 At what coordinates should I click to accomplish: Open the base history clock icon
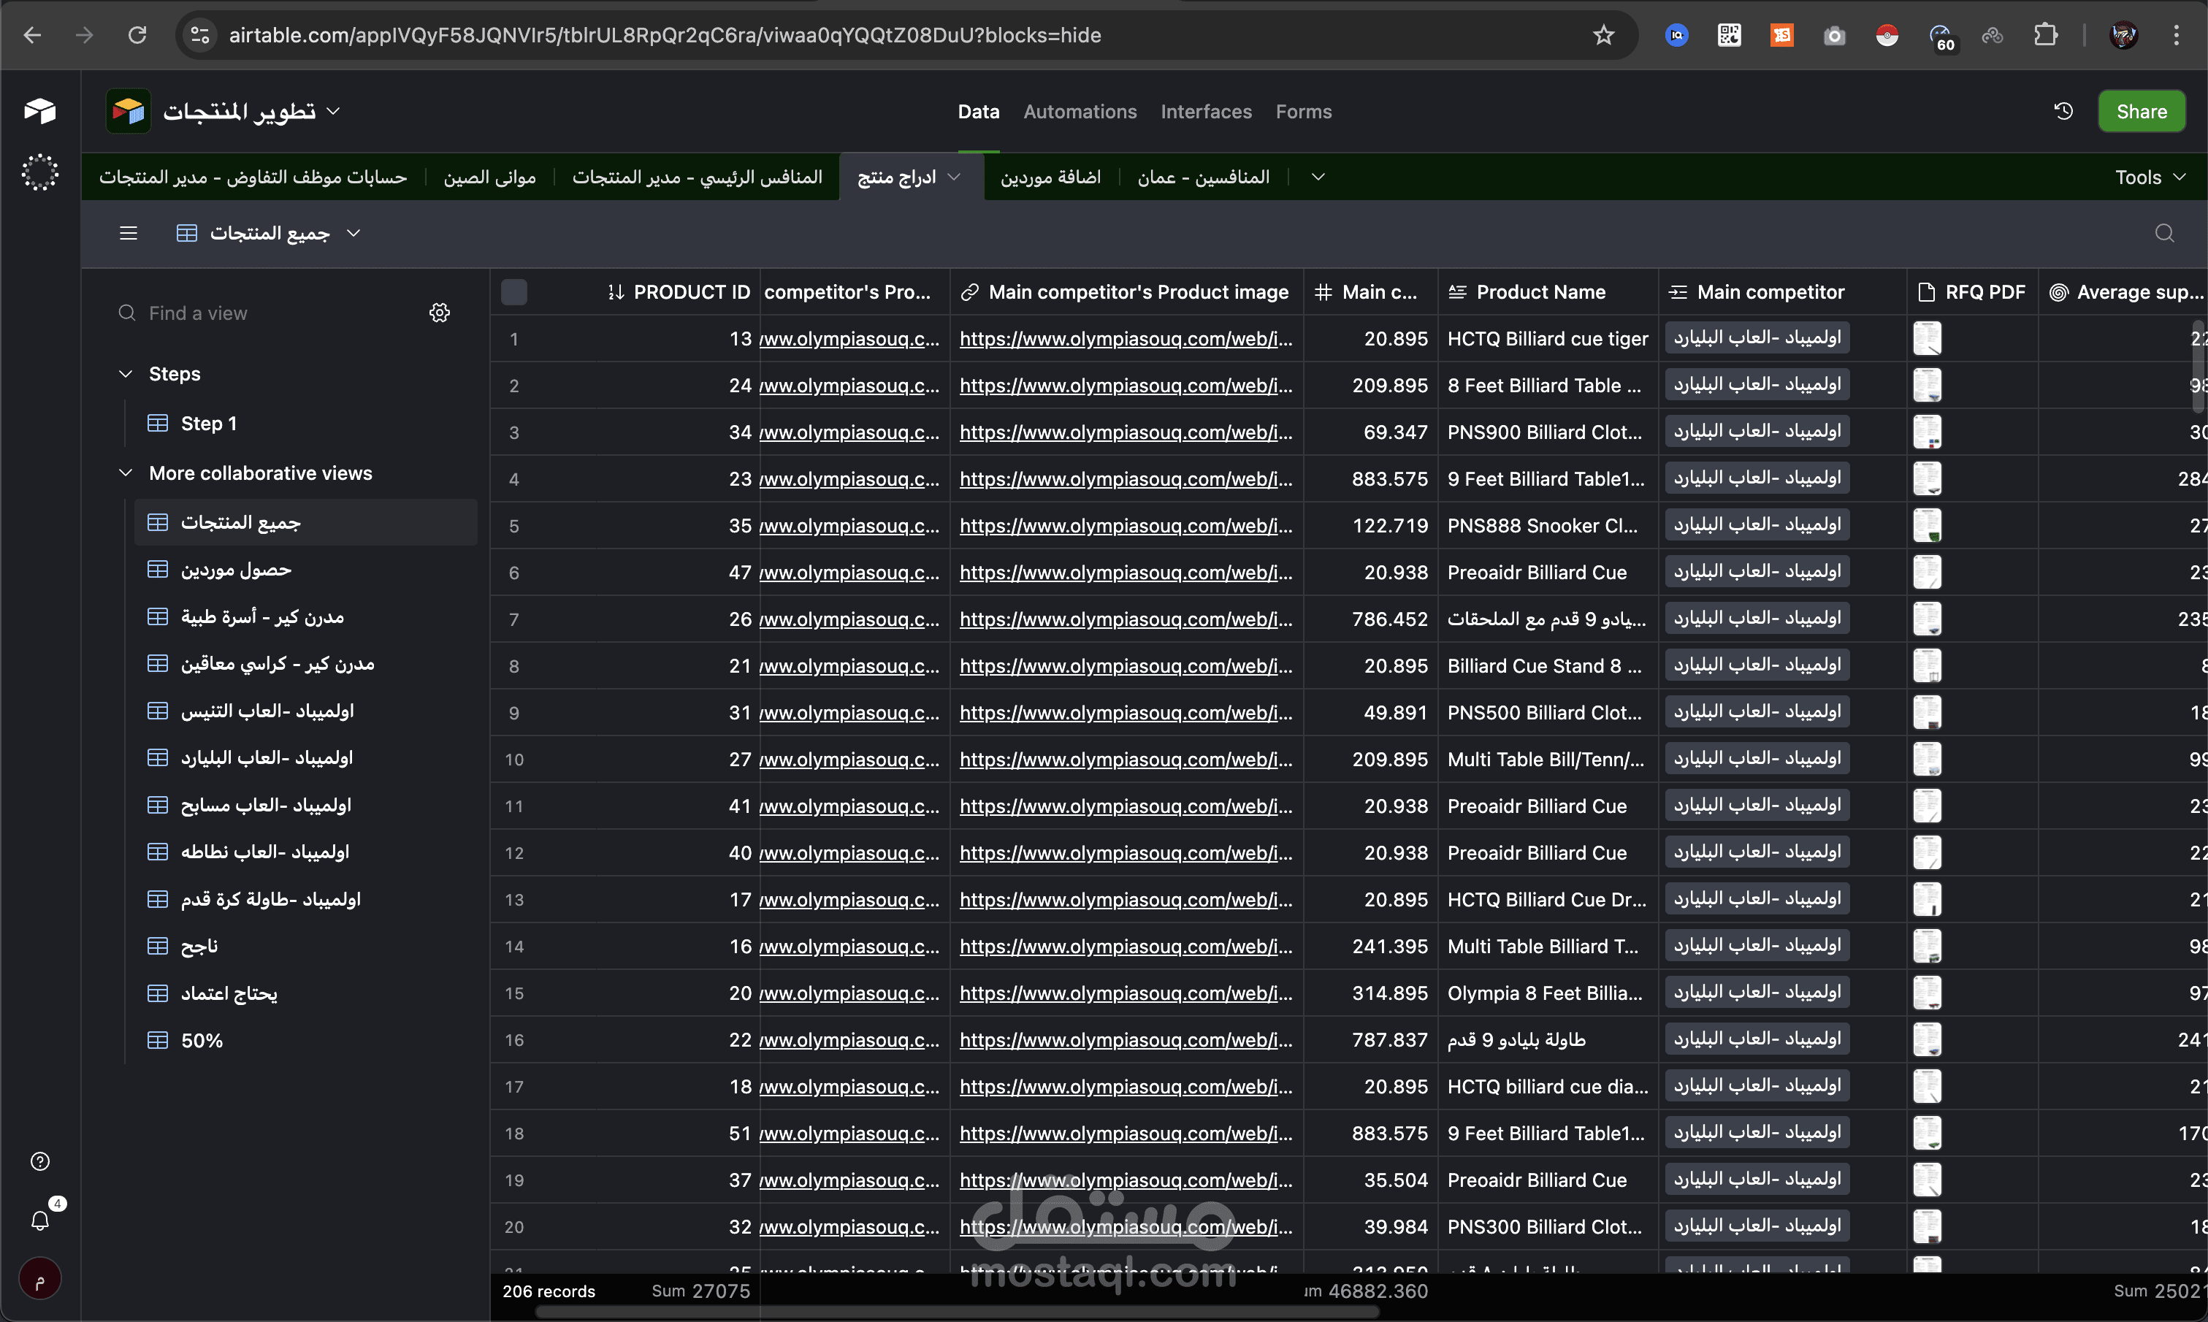tap(2063, 111)
